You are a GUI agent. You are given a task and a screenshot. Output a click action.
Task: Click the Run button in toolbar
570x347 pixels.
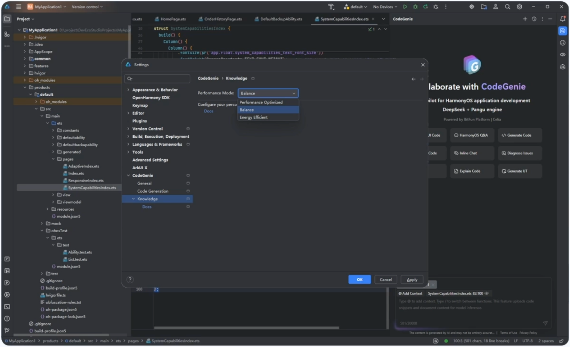point(405,7)
